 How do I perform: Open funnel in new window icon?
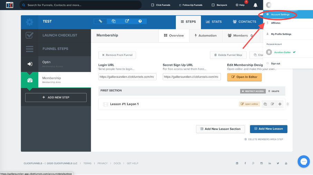(127, 21)
